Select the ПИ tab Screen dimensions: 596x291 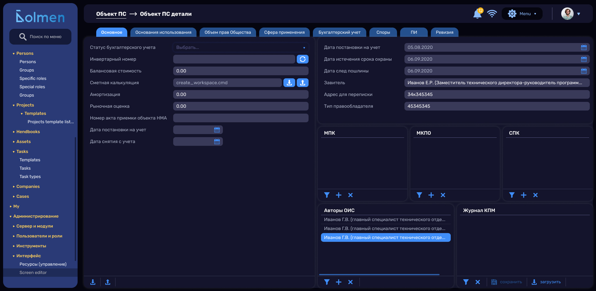pos(414,32)
